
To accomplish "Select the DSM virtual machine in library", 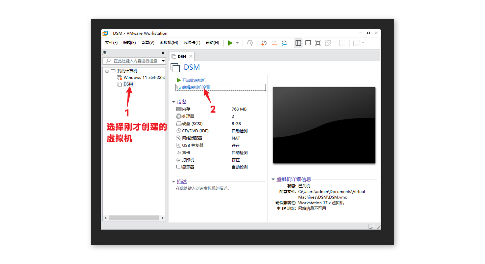I will pyautogui.click(x=128, y=84).
